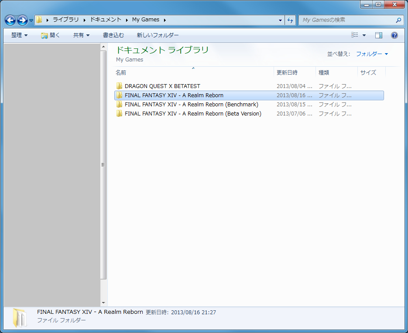Click 更新日時: 2013/08/16 21:27 in details pane
Image resolution: width=408 pixels, height=333 pixels.
(x=181, y=312)
